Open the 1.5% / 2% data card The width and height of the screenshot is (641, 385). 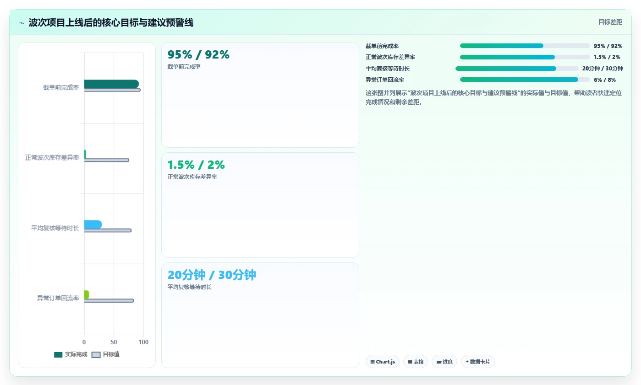pyautogui.click(x=260, y=205)
